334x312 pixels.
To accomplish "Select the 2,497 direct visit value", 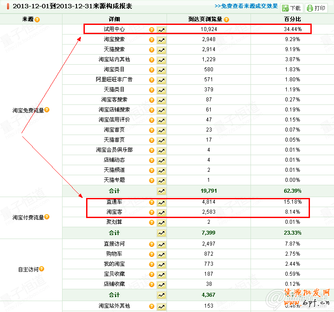I will pyautogui.click(x=209, y=244).
